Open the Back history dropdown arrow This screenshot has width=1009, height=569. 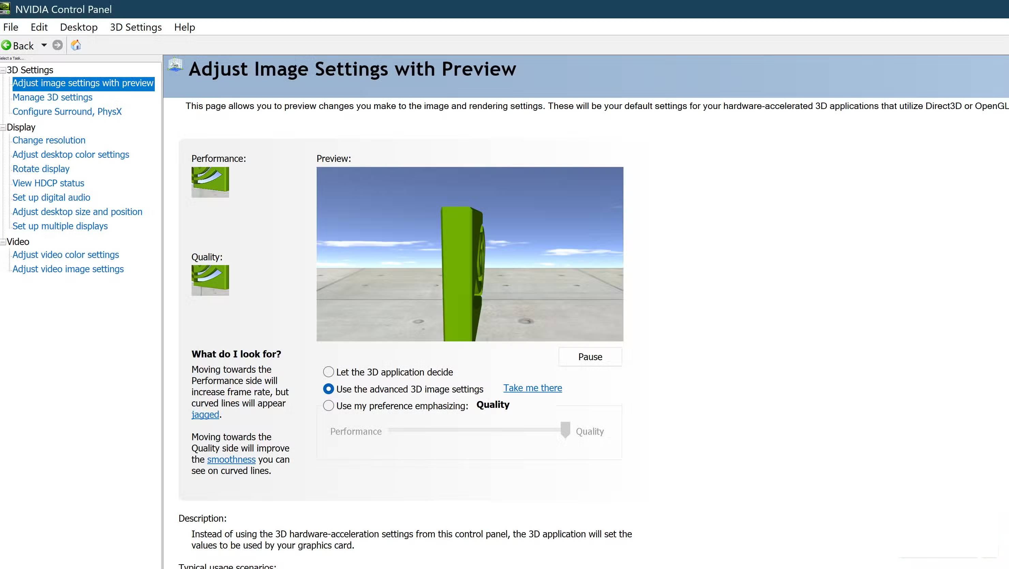(44, 45)
